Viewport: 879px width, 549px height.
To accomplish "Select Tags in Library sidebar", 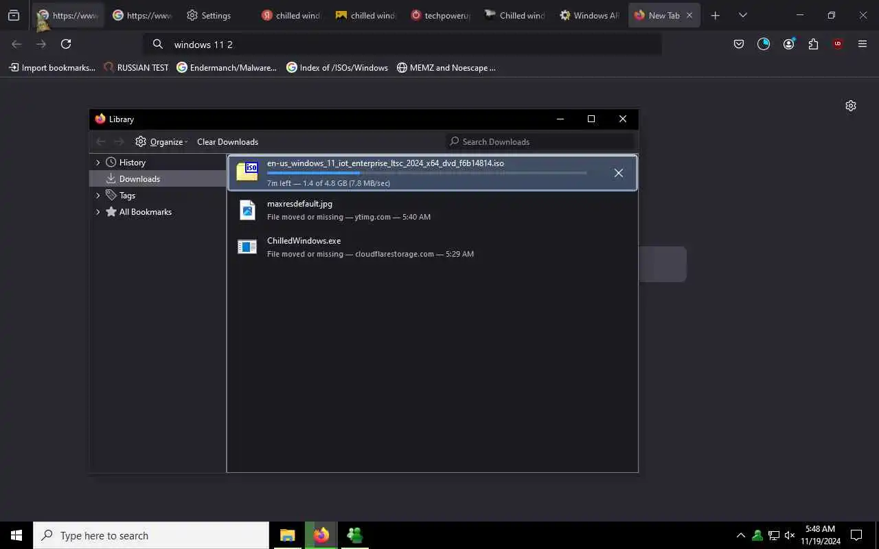I will [x=158, y=195].
